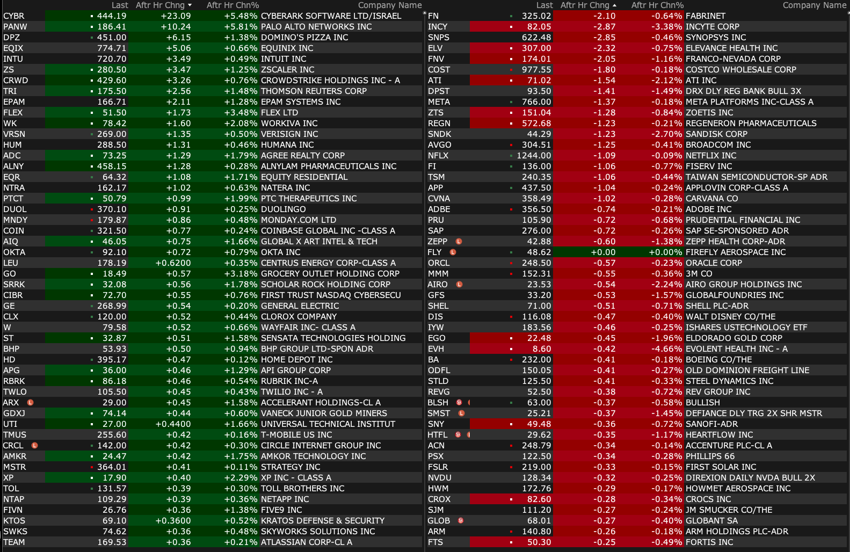850x552 pixels.
Task: Click the META last price 766.00
Action: (536, 102)
